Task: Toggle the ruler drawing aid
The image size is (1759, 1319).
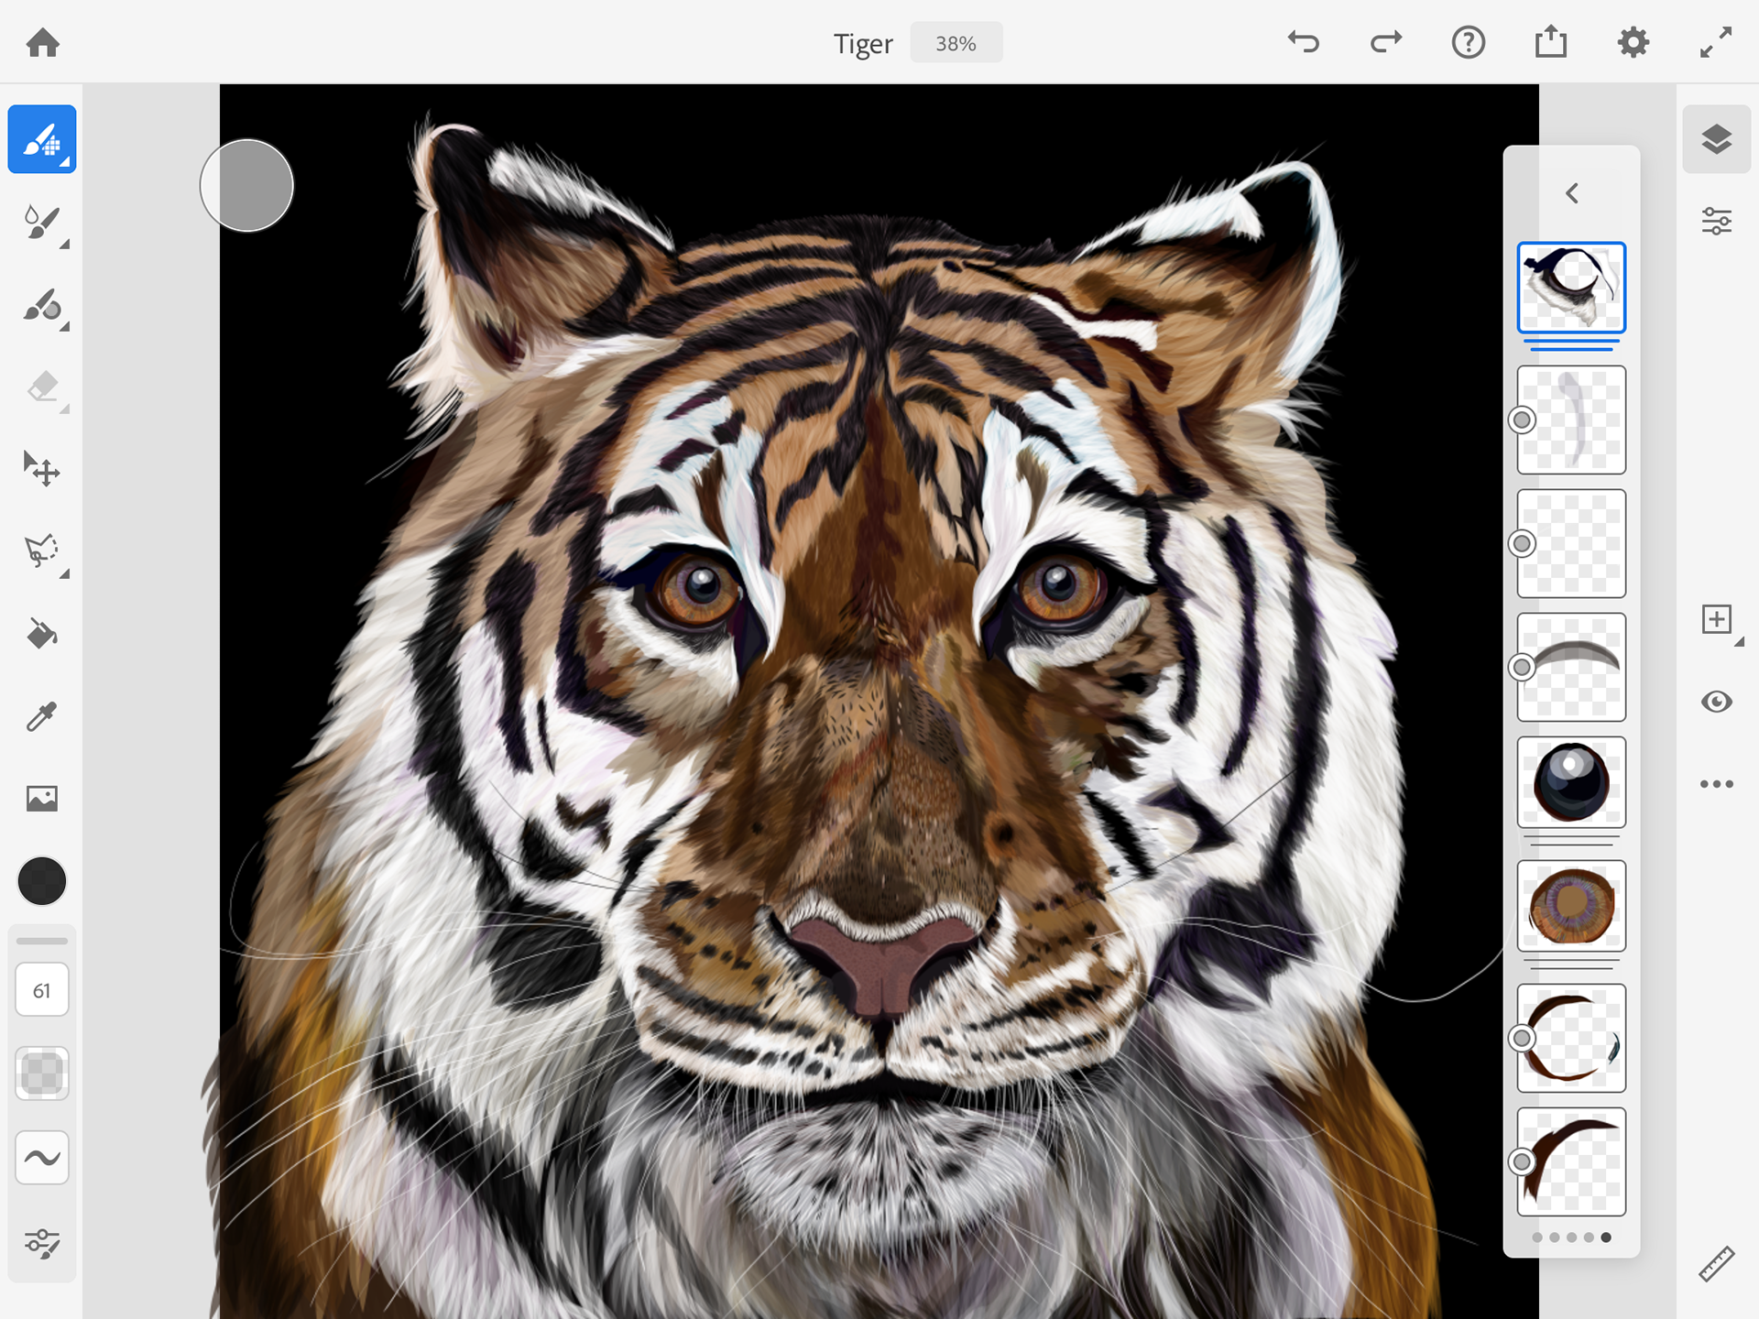Action: [x=1716, y=1264]
